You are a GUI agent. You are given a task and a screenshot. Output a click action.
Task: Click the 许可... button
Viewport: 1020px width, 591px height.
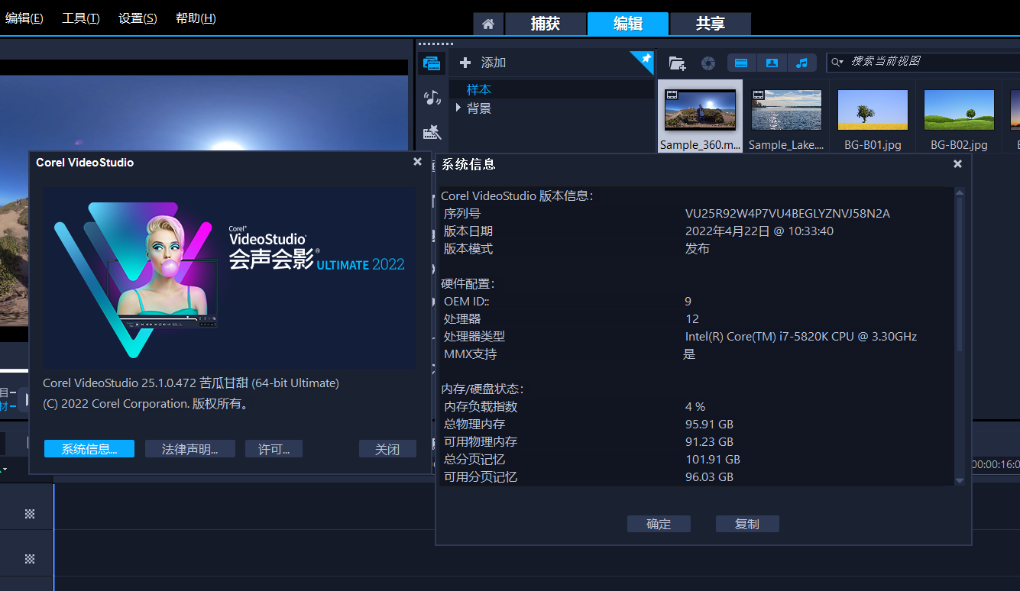274,449
